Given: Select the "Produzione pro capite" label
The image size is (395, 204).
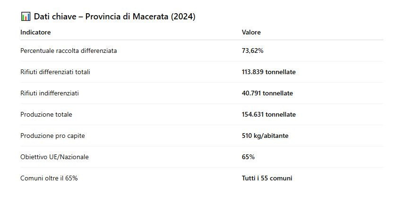Looking at the screenshot, I should point(53,136).
